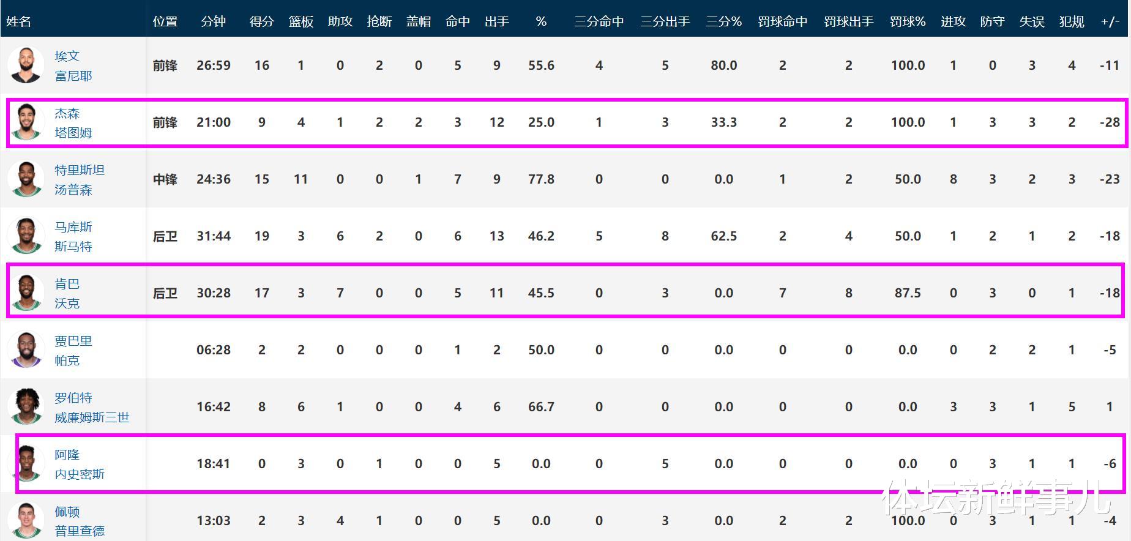Sort by +/- column header
The width and height of the screenshot is (1131, 541).
pyautogui.click(x=1110, y=21)
